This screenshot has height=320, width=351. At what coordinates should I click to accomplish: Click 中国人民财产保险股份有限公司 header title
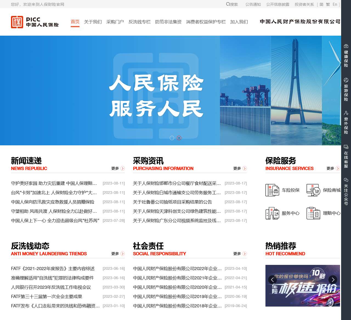coord(300,22)
